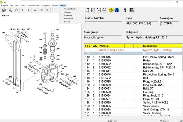183x122 pixels.
Task: Select 'Pin, Hollow Spring / 5x40' row
Action: point(133,74)
